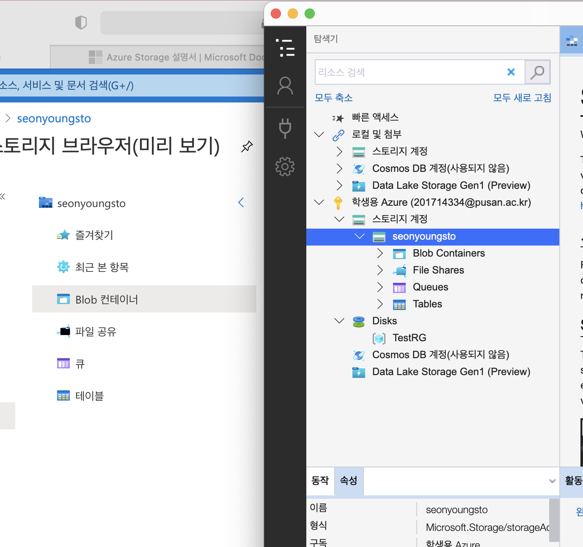Click the Recently viewed gear icon in portal
This screenshot has height=547, width=583.
pos(63,267)
